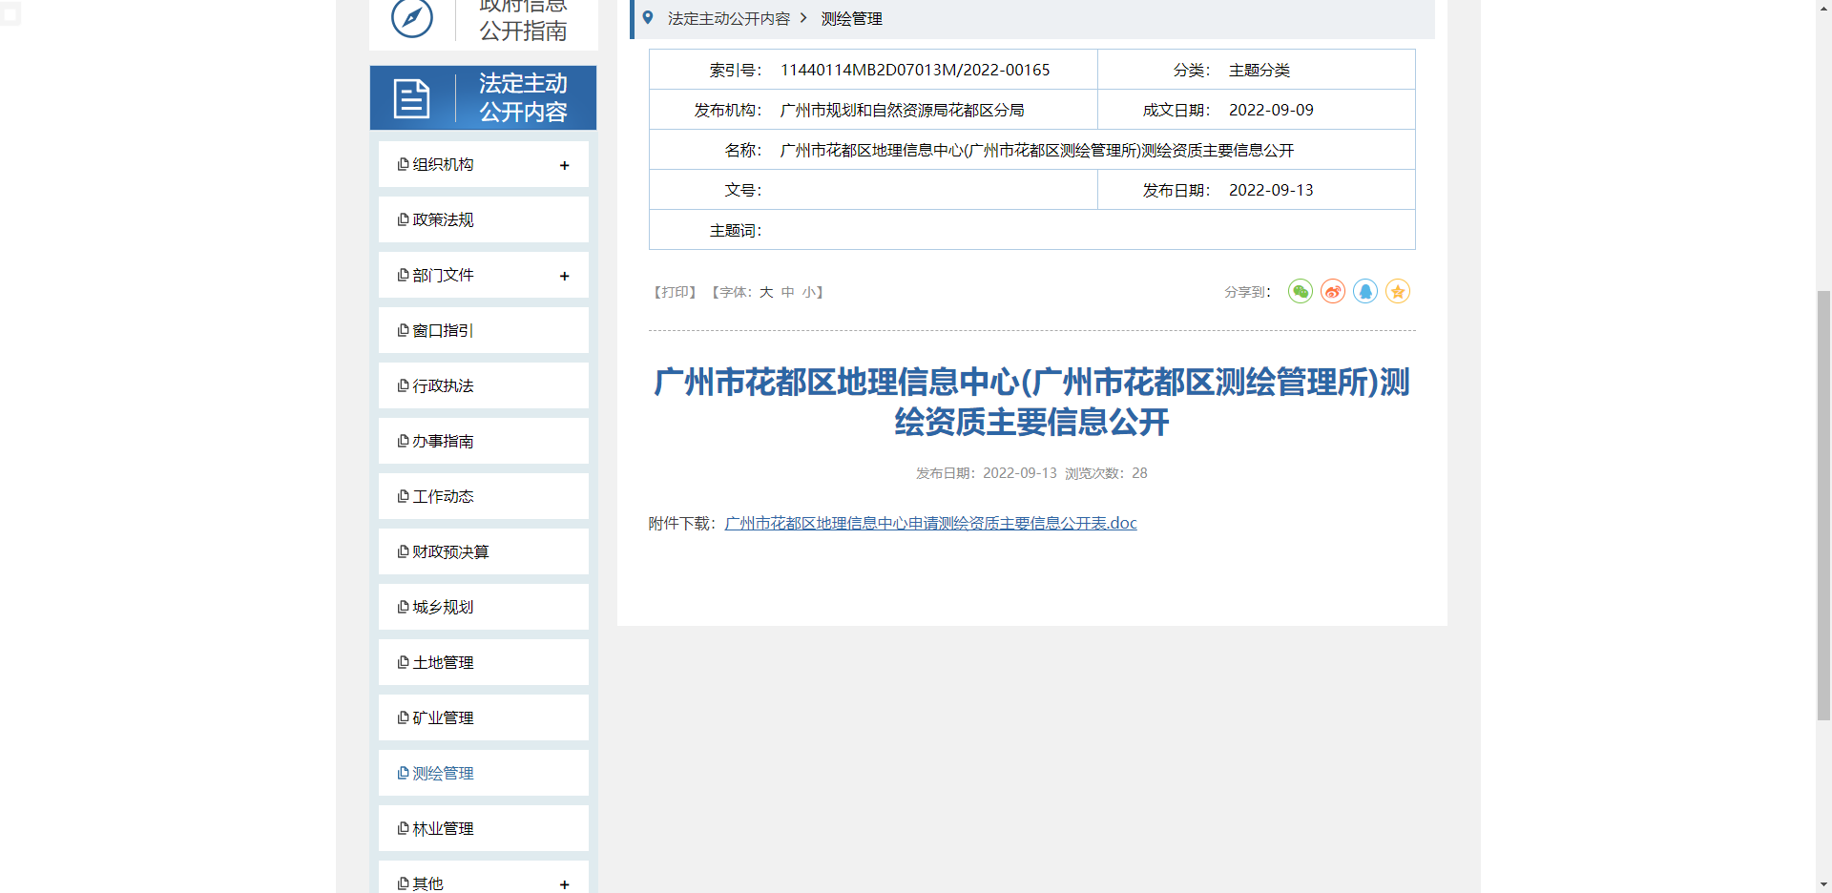Expand the 组织机构 section

[x=564, y=164]
